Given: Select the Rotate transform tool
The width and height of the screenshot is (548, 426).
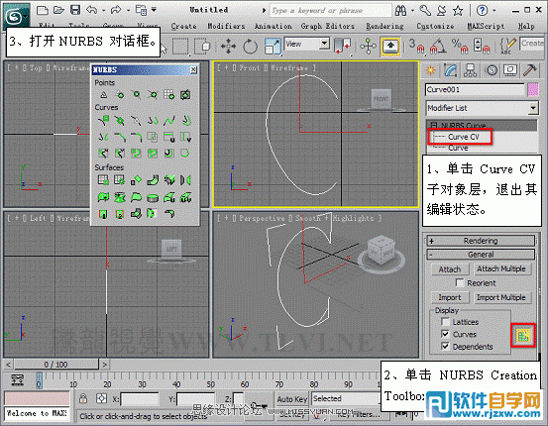Looking at the screenshot, I should [250, 46].
